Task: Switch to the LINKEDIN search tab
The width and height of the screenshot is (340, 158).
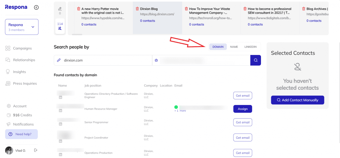Action: point(251,47)
